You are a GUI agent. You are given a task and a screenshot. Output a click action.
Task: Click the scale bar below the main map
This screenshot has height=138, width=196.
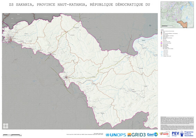click(x=12, y=135)
